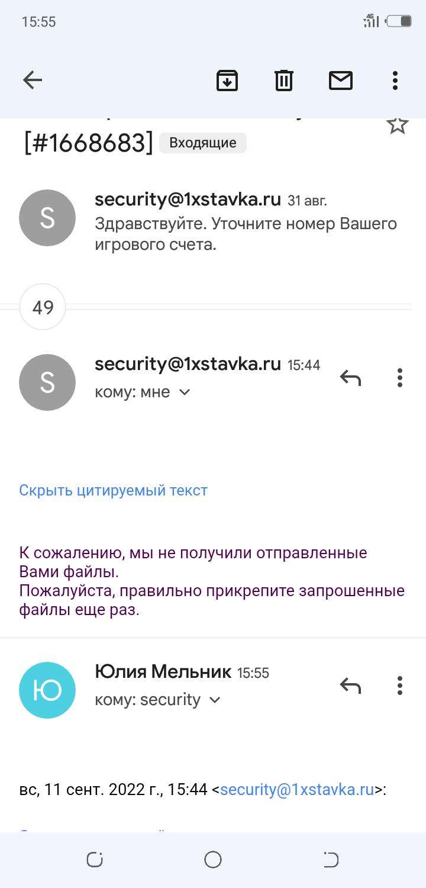Reply to Юлия Мельник's message
426x888 pixels.
pos(350,685)
